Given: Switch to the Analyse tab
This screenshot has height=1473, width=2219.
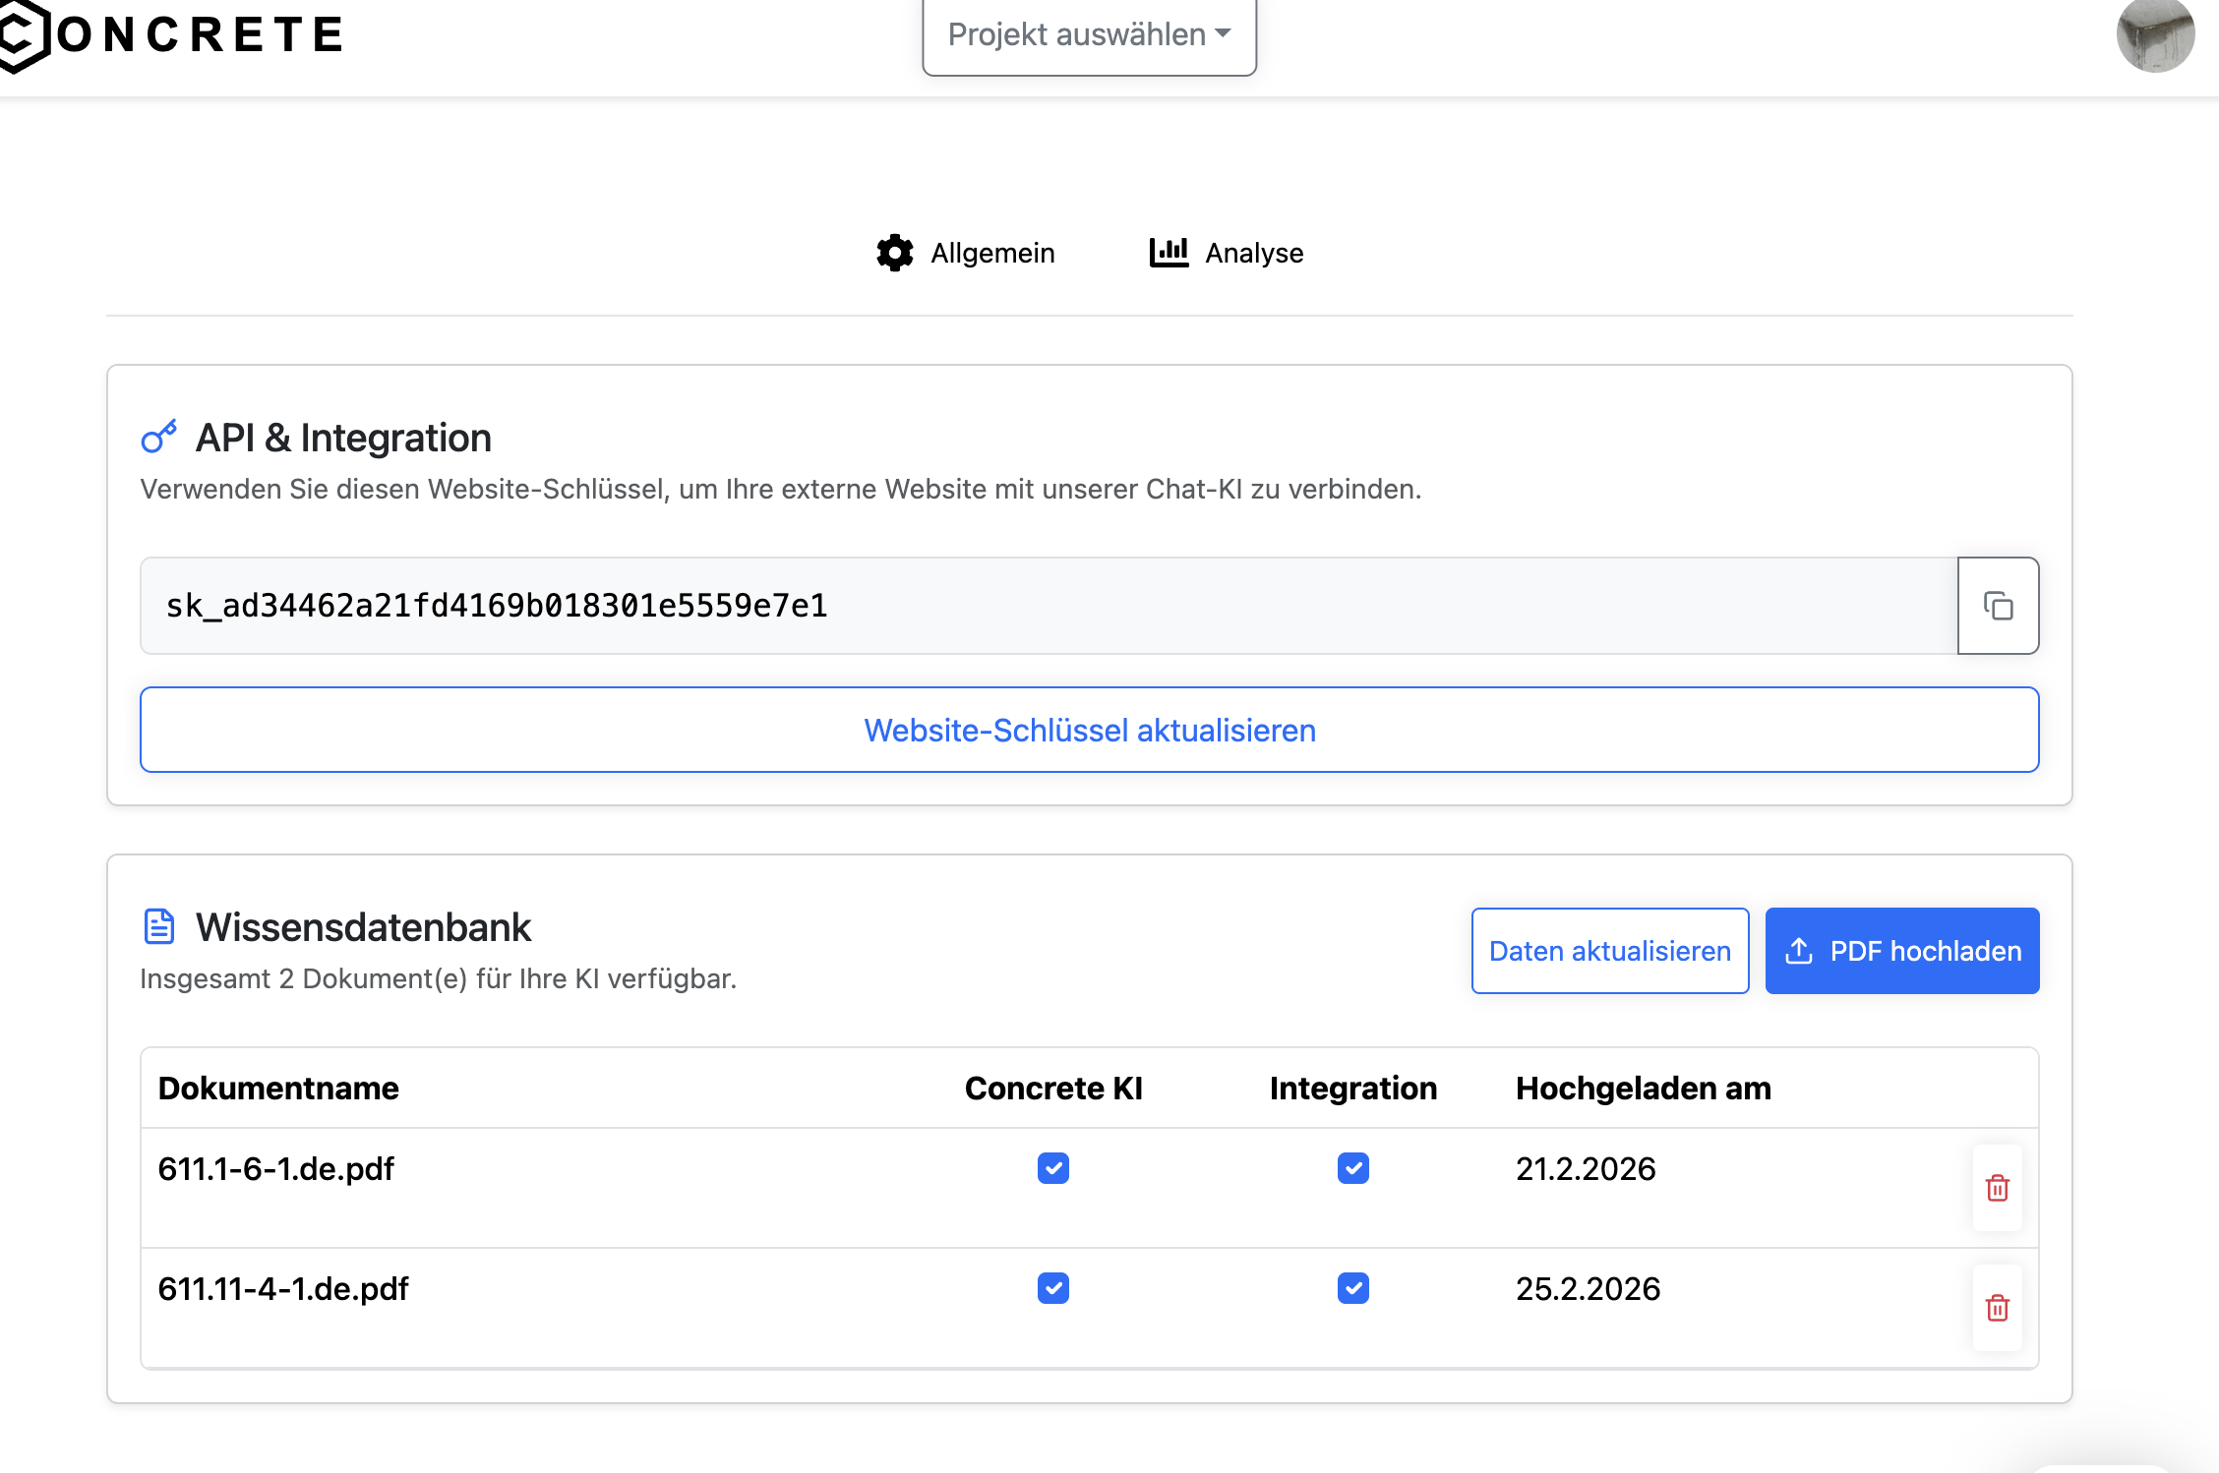Looking at the screenshot, I should [x=1253, y=254].
